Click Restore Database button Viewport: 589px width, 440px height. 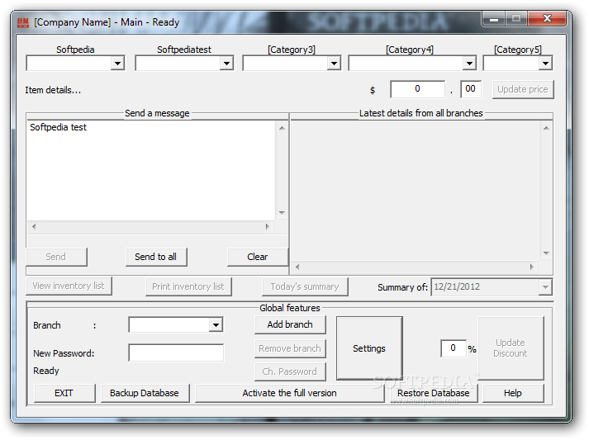coord(434,393)
